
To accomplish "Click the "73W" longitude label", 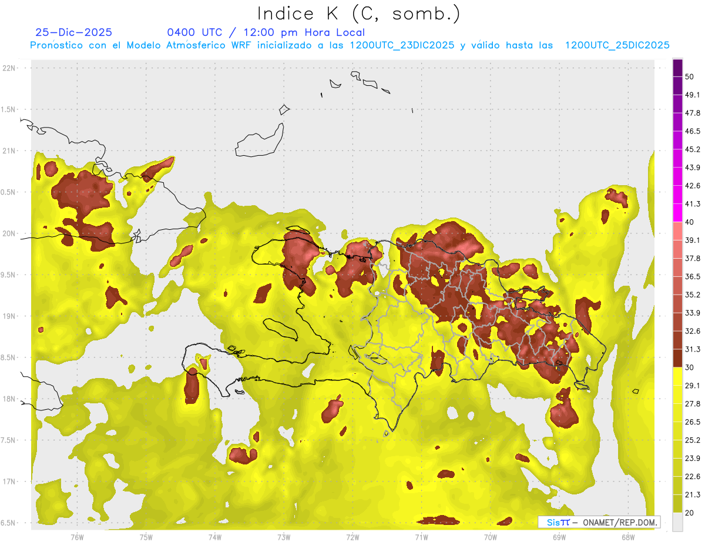I will 284,537.
